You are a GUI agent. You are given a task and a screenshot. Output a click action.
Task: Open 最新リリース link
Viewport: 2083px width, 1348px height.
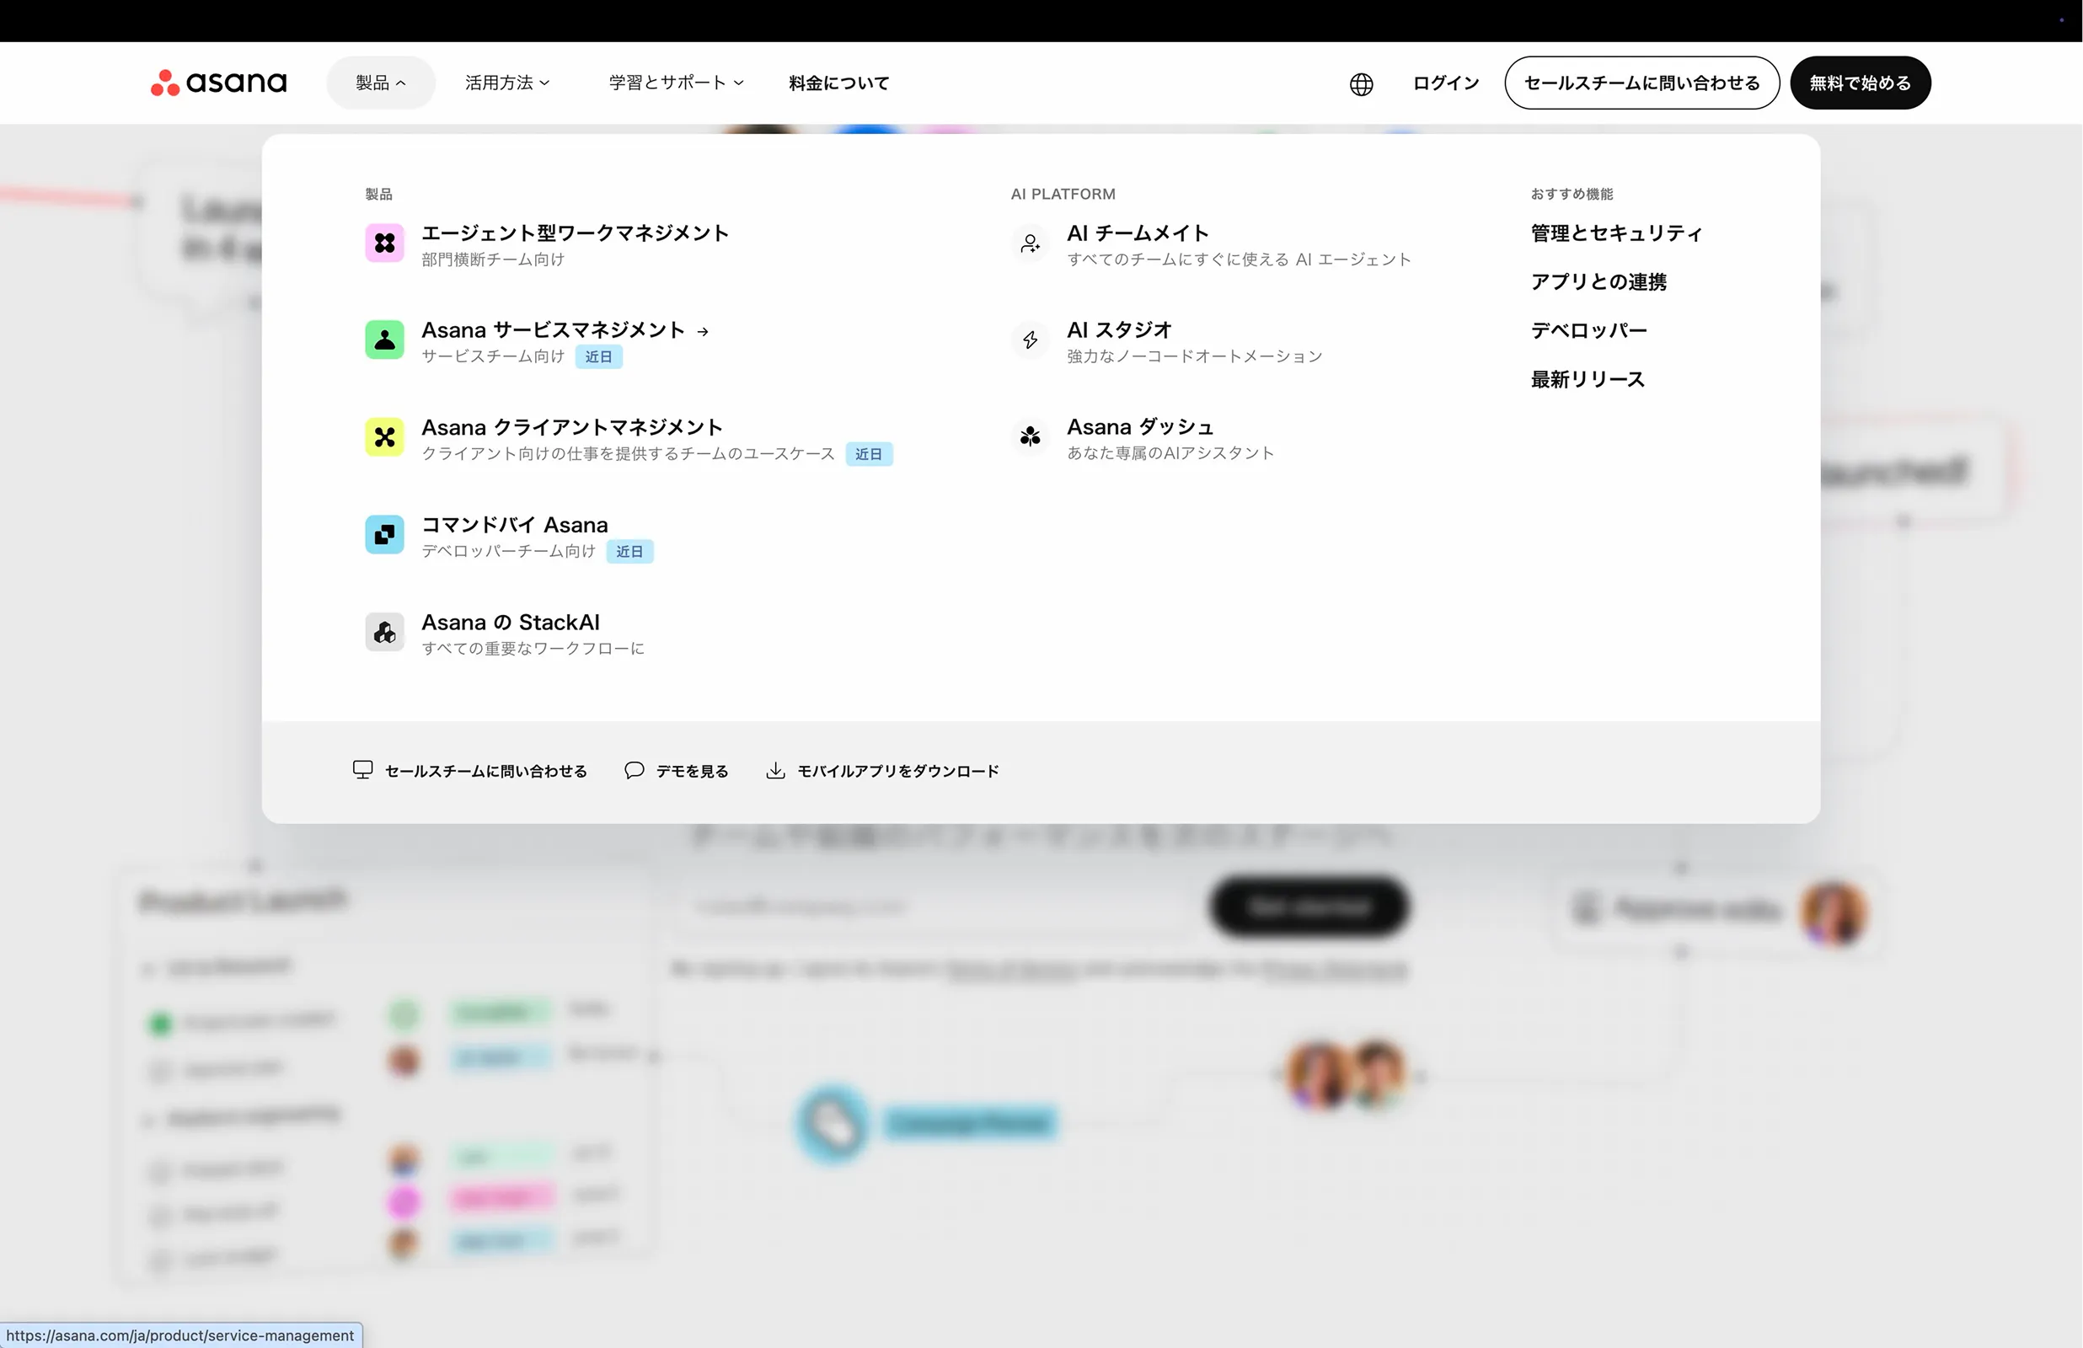tap(1588, 380)
